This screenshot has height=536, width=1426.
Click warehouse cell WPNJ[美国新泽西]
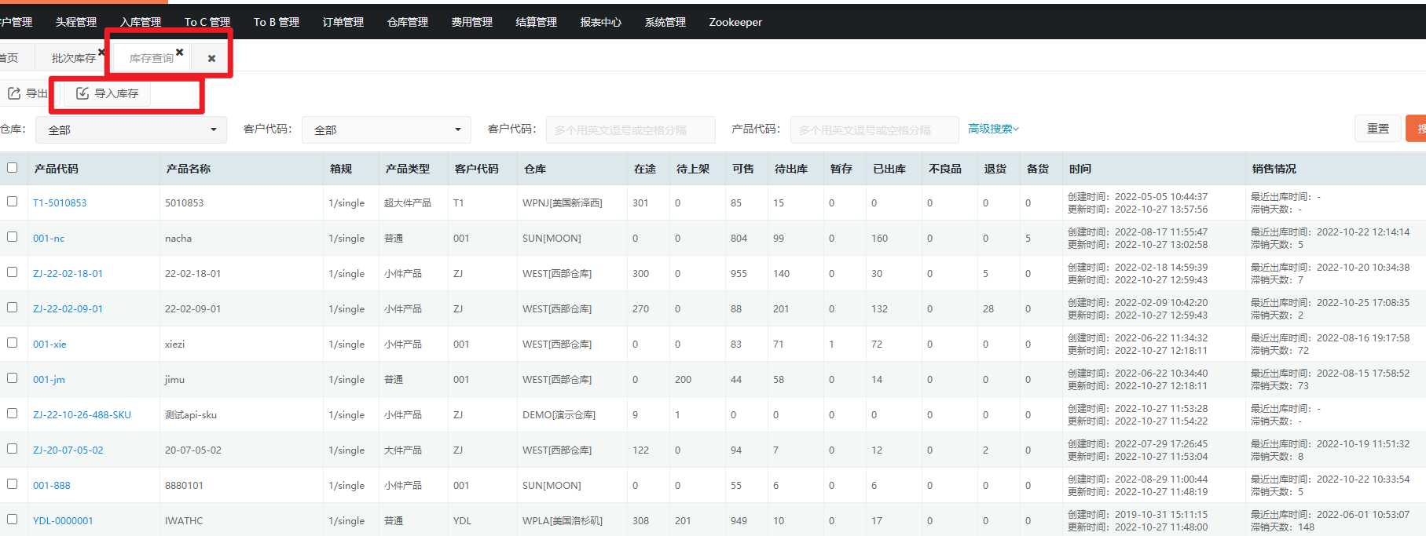563,203
